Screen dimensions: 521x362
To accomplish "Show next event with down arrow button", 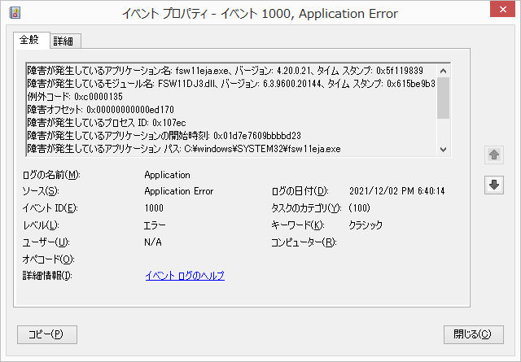I will coord(494,185).
